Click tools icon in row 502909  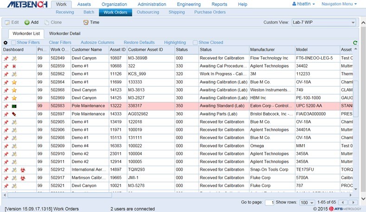click(14, 146)
